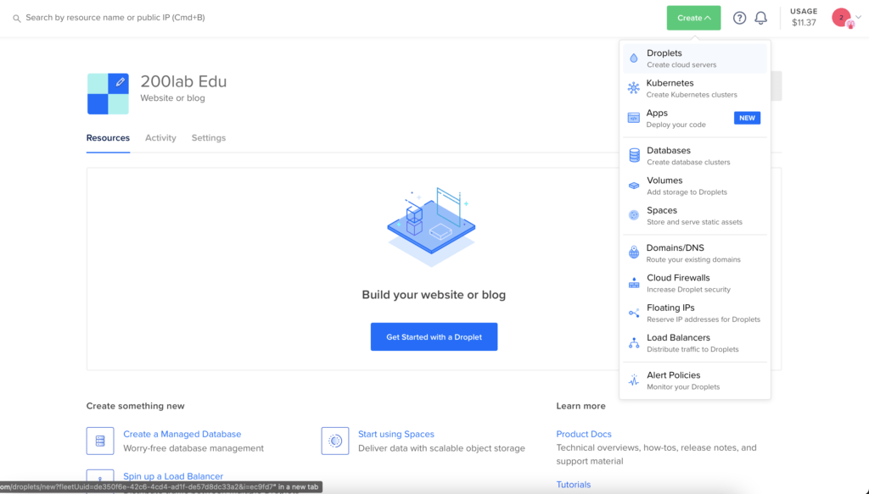Select Floating IPs menu entry
This screenshot has height=494, width=869.
click(x=695, y=313)
